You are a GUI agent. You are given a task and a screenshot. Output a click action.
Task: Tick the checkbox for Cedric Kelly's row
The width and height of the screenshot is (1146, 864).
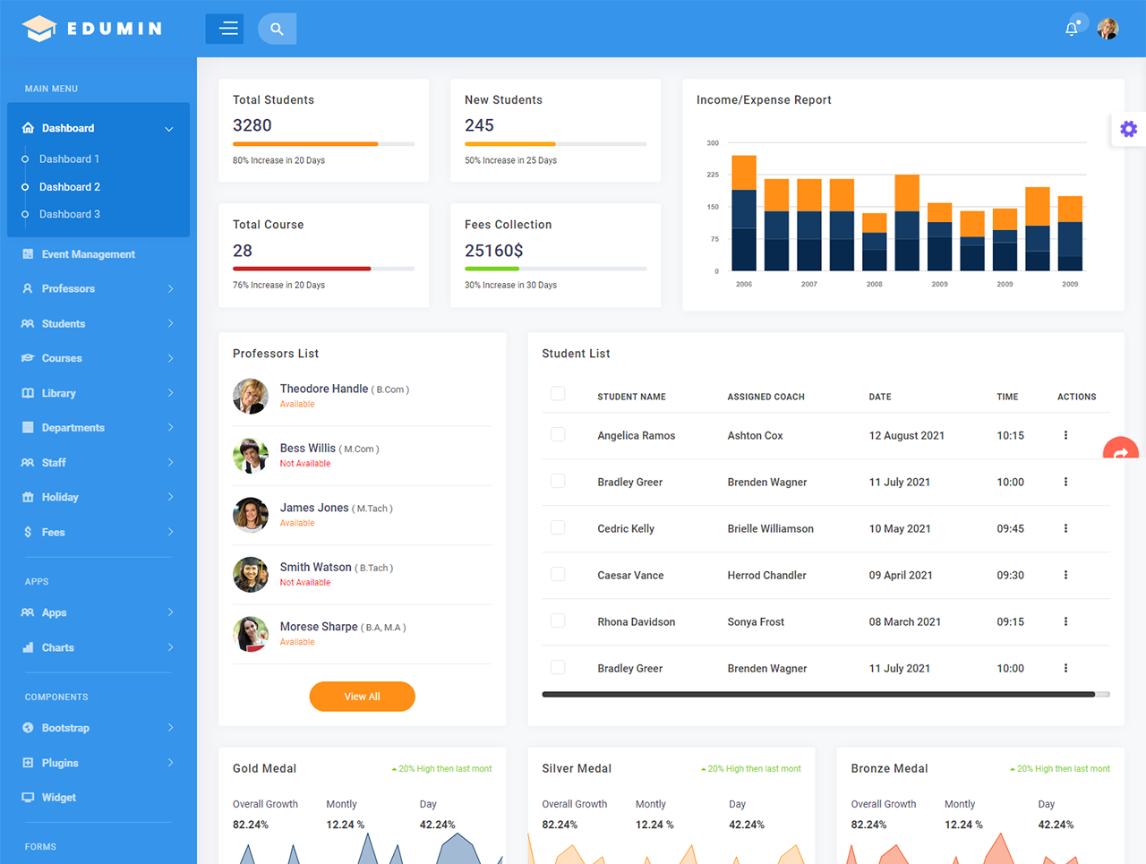(558, 528)
